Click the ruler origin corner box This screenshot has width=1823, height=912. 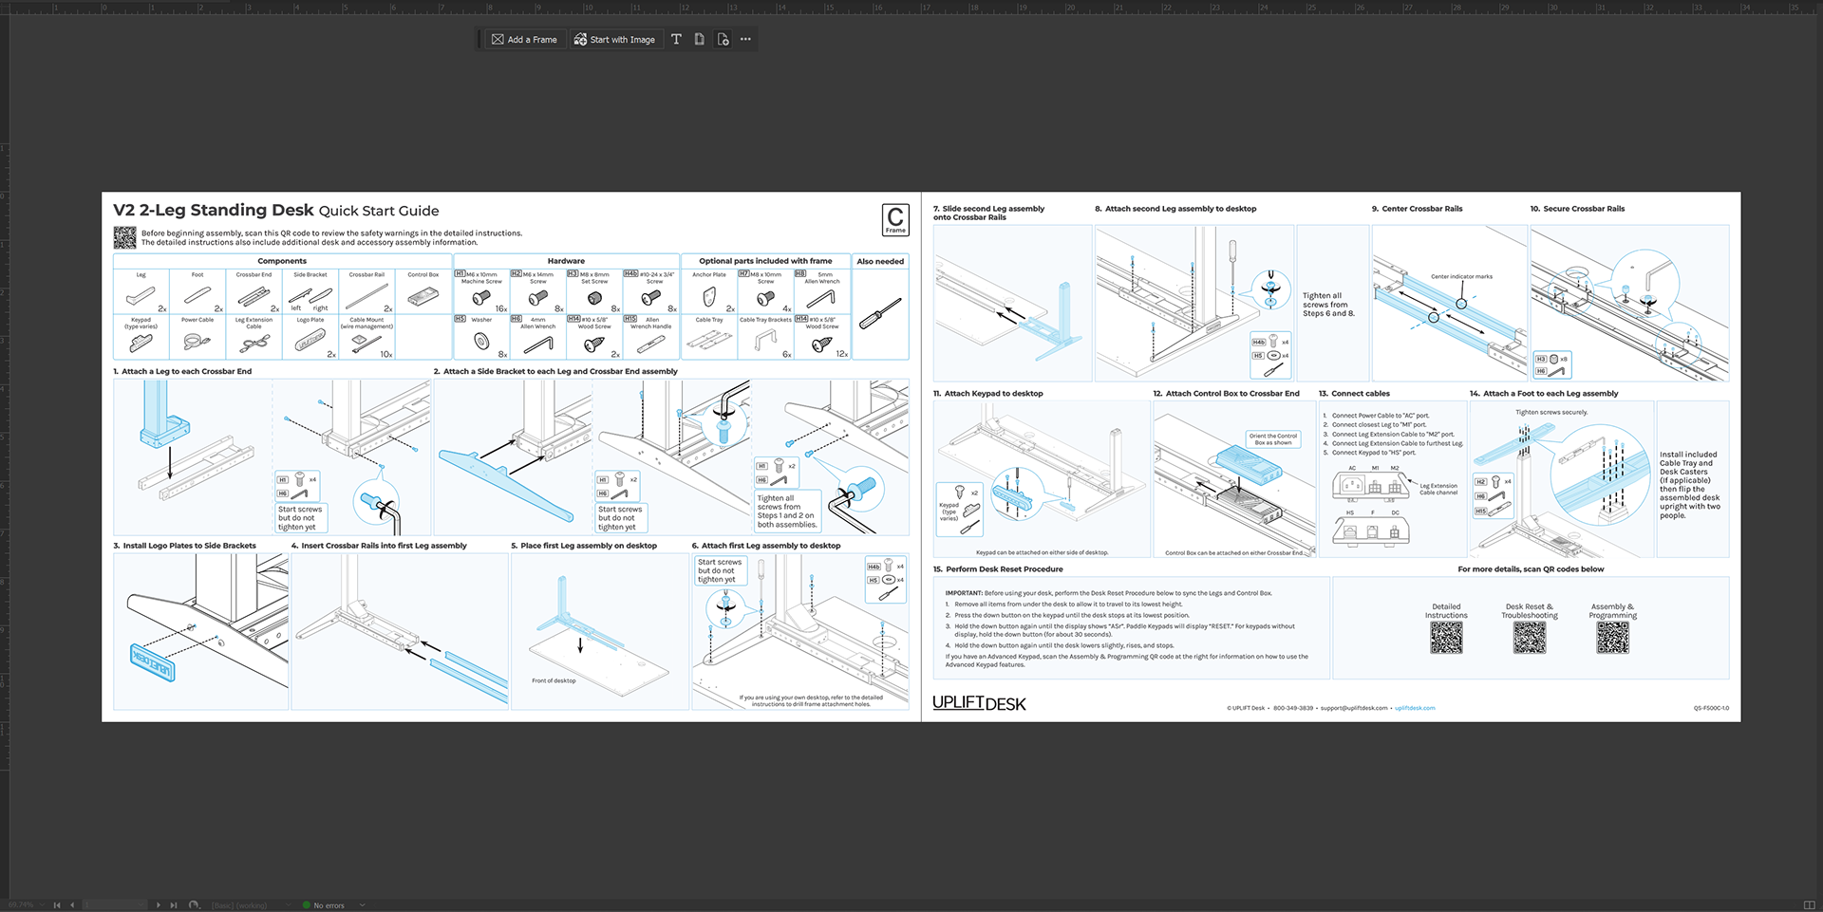[x=5, y=7]
